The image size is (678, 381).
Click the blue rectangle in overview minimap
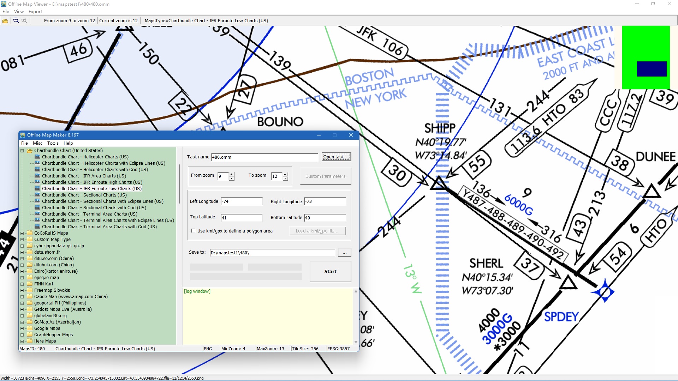click(x=652, y=69)
